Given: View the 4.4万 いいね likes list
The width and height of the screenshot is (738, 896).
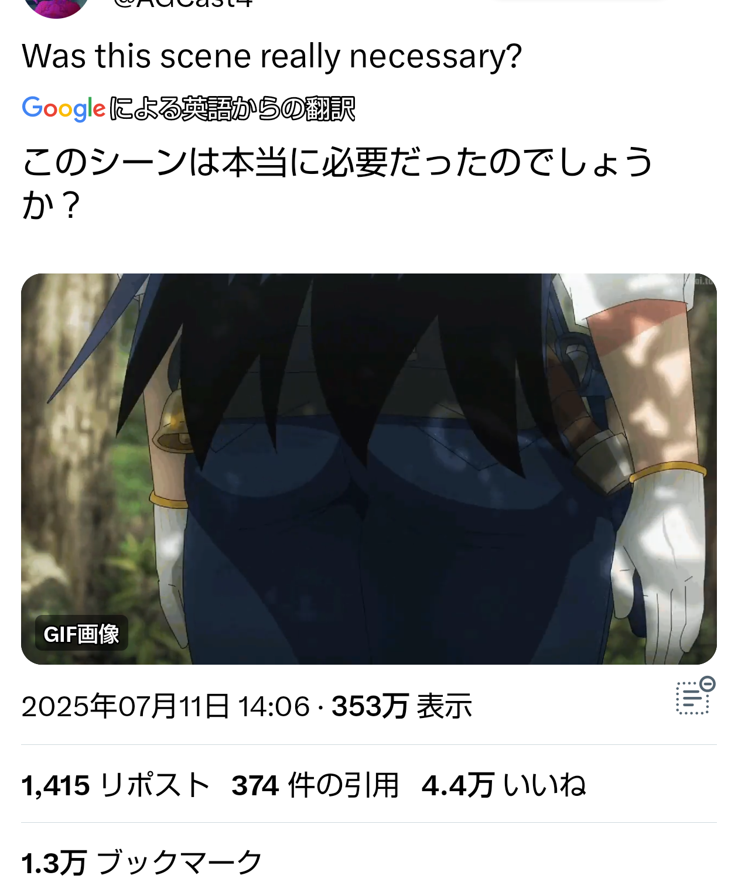Looking at the screenshot, I should [x=504, y=785].
